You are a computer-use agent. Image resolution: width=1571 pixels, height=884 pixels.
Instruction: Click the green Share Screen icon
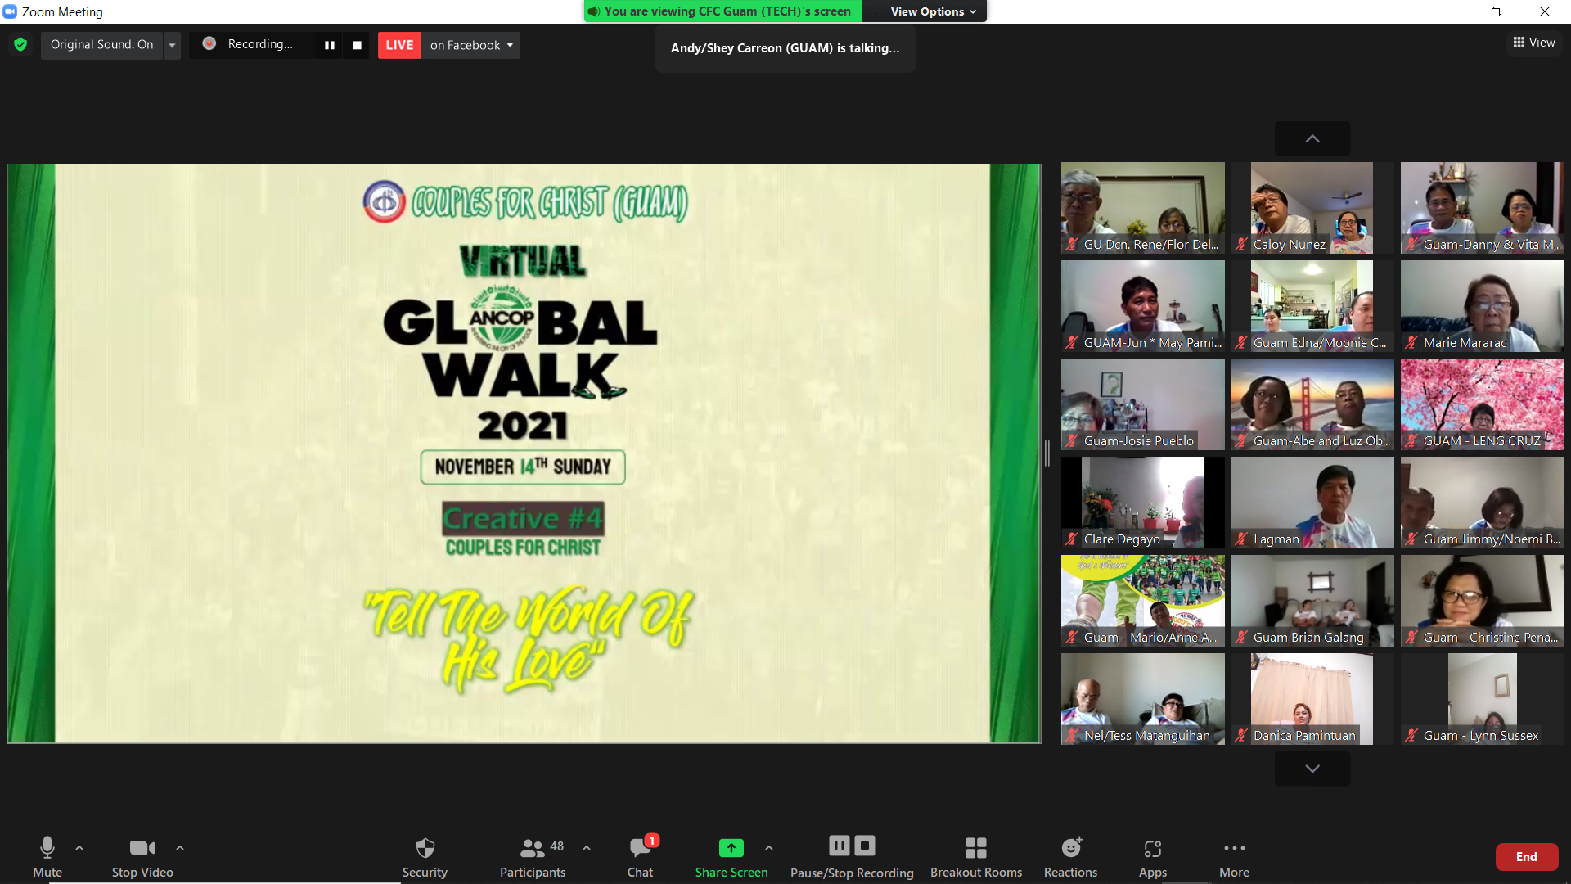(x=731, y=848)
